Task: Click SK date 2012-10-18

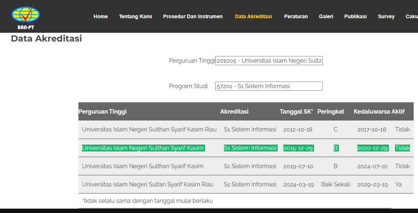Action: point(298,130)
